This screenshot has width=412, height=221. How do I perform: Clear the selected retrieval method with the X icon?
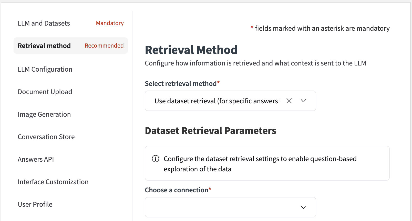point(289,101)
